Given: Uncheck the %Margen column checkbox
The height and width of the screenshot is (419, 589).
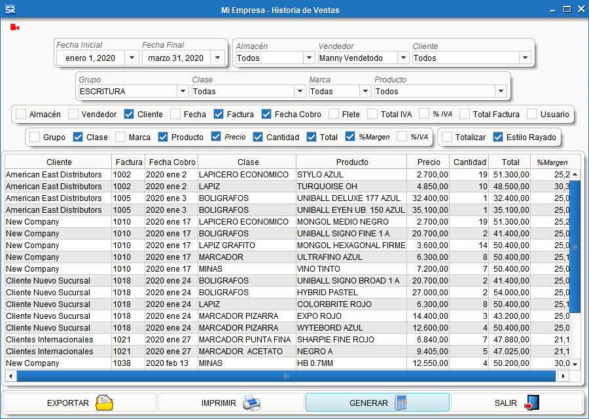Looking at the screenshot, I should (x=350, y=137).
